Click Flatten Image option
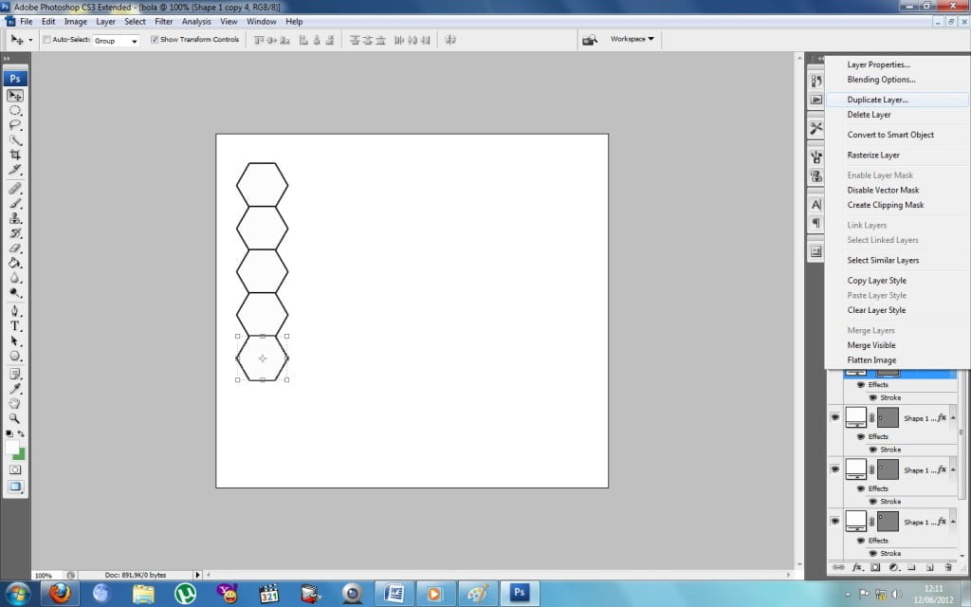 (871, 360)
